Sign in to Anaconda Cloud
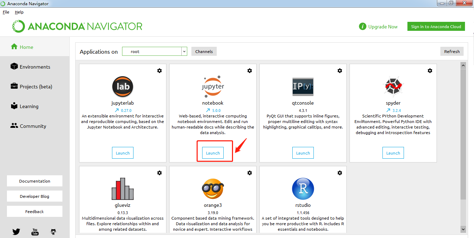 [436, 26]
